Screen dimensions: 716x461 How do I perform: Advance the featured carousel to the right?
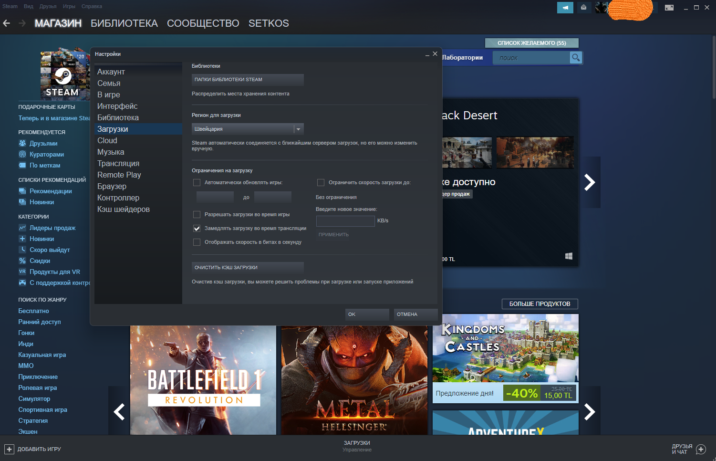pyautogui.click(x=590, y=182)
